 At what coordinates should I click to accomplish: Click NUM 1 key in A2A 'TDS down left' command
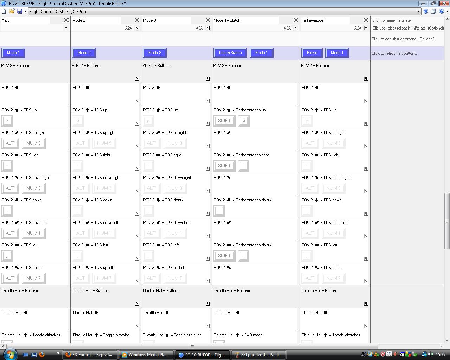pos(34,233)
